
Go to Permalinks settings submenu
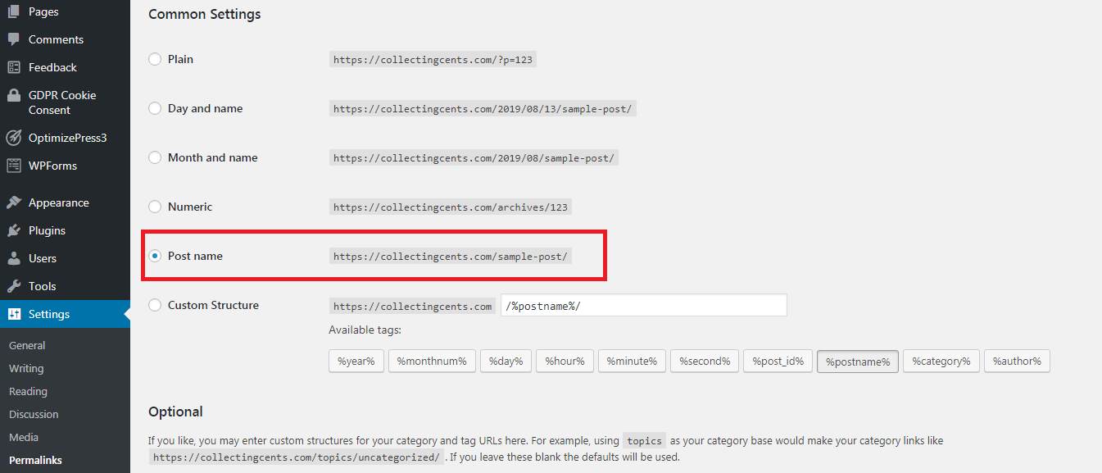(35, 461)
